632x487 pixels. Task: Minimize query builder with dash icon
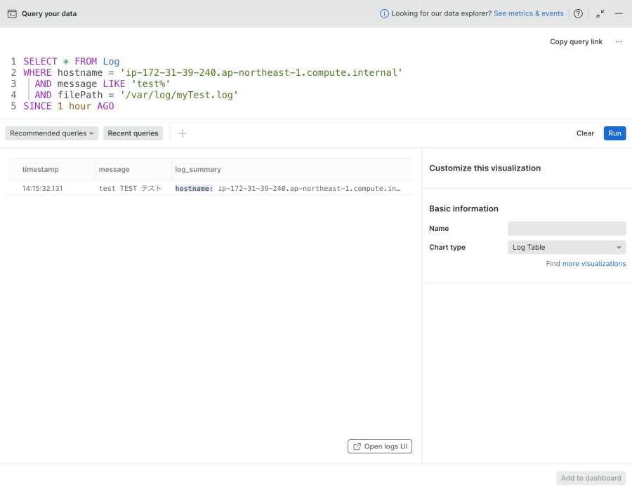[x=619, y=13]
